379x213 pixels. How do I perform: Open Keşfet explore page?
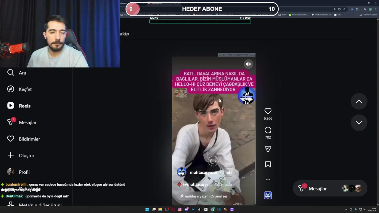point(19,89)
